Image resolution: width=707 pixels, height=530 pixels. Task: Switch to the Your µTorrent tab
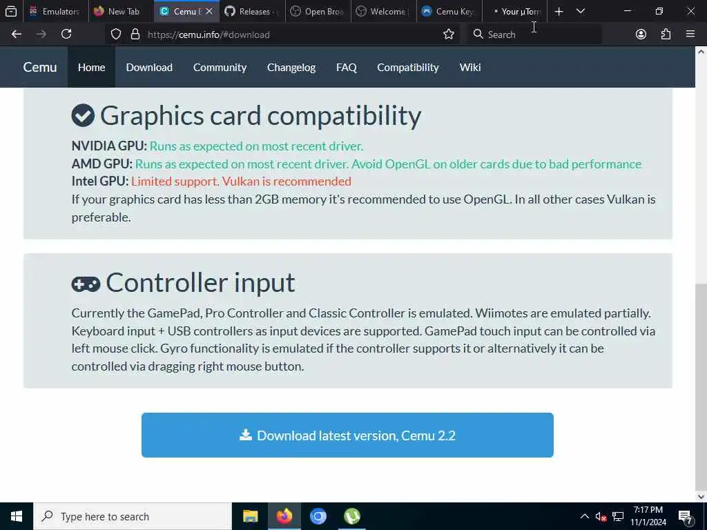[515, 11]
